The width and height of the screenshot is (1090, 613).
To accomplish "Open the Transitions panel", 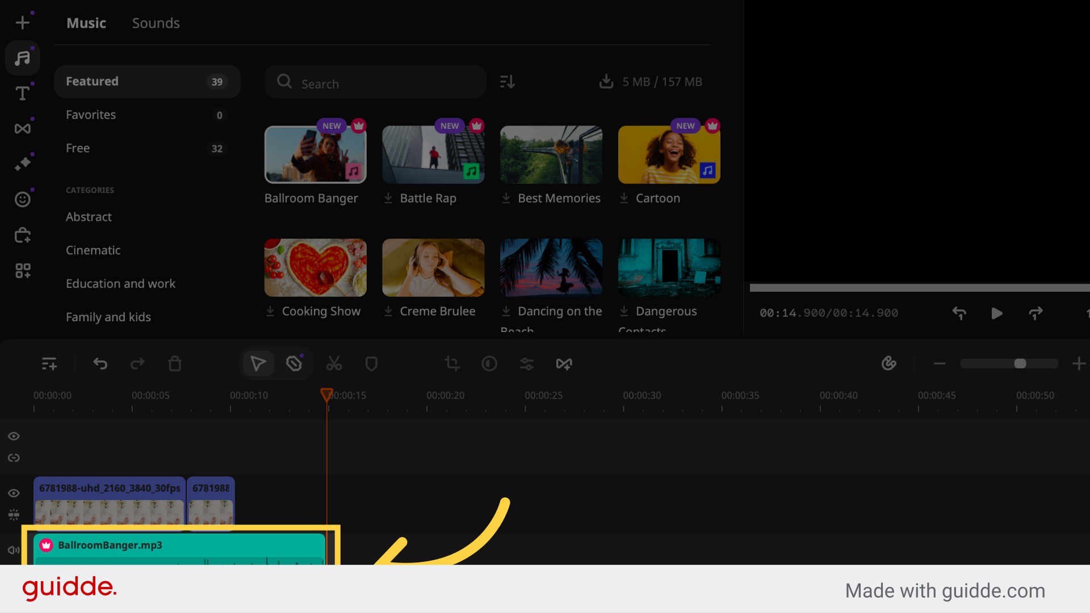I will pyautogui.click(x=22, y=128).
